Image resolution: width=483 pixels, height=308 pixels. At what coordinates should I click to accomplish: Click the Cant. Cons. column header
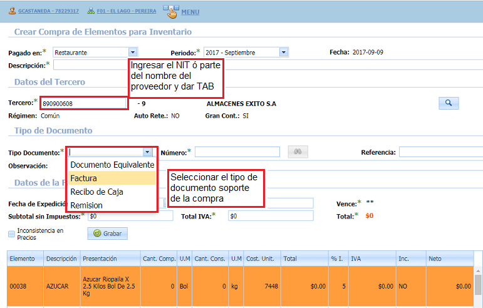(x=210, y=259)
